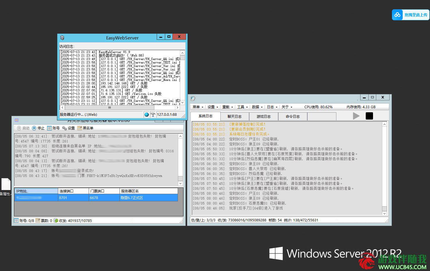Click the favicon.ico 失败 log line

point(111,94)
